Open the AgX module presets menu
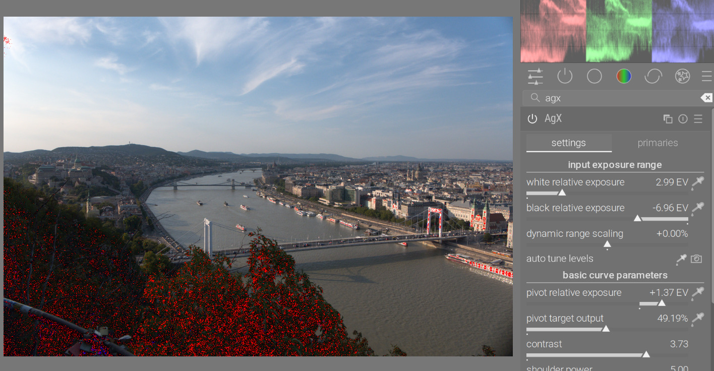Viewport: 714px width, 371px height. 698,119
